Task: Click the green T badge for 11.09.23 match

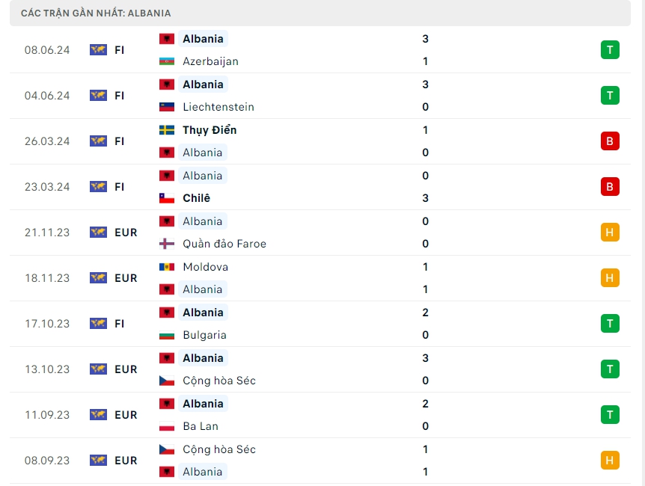Action: click(x=610, y=415)
